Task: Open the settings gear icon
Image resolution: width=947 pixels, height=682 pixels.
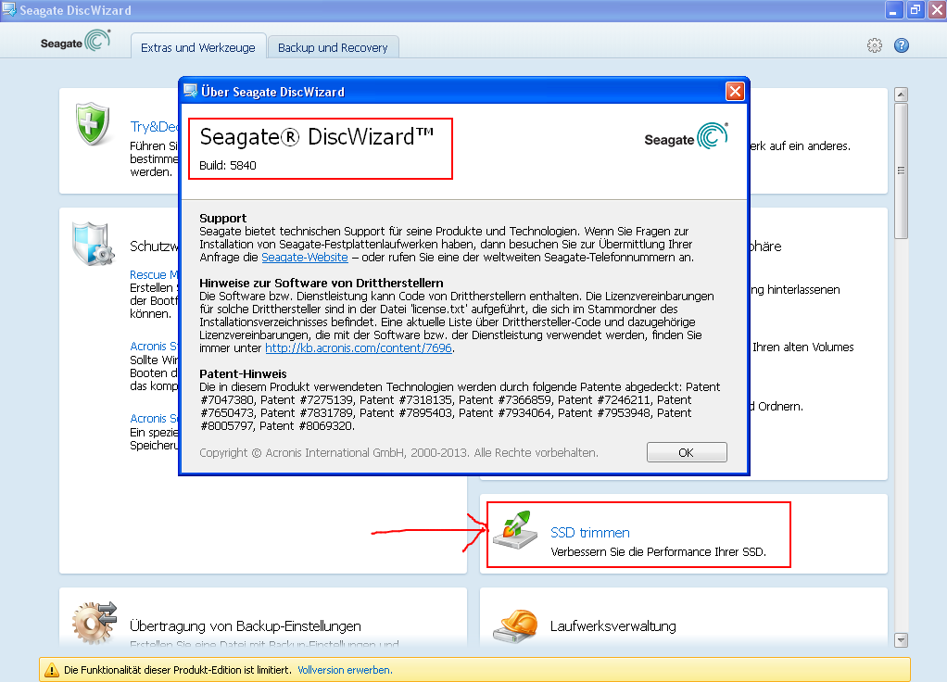Action: [x=875, y=45]
